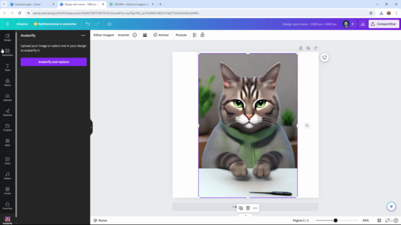Image resolution: width=401 pixels, height=225 pixels.
Task: Click the zoom slider handle
Action: point(336,221)
